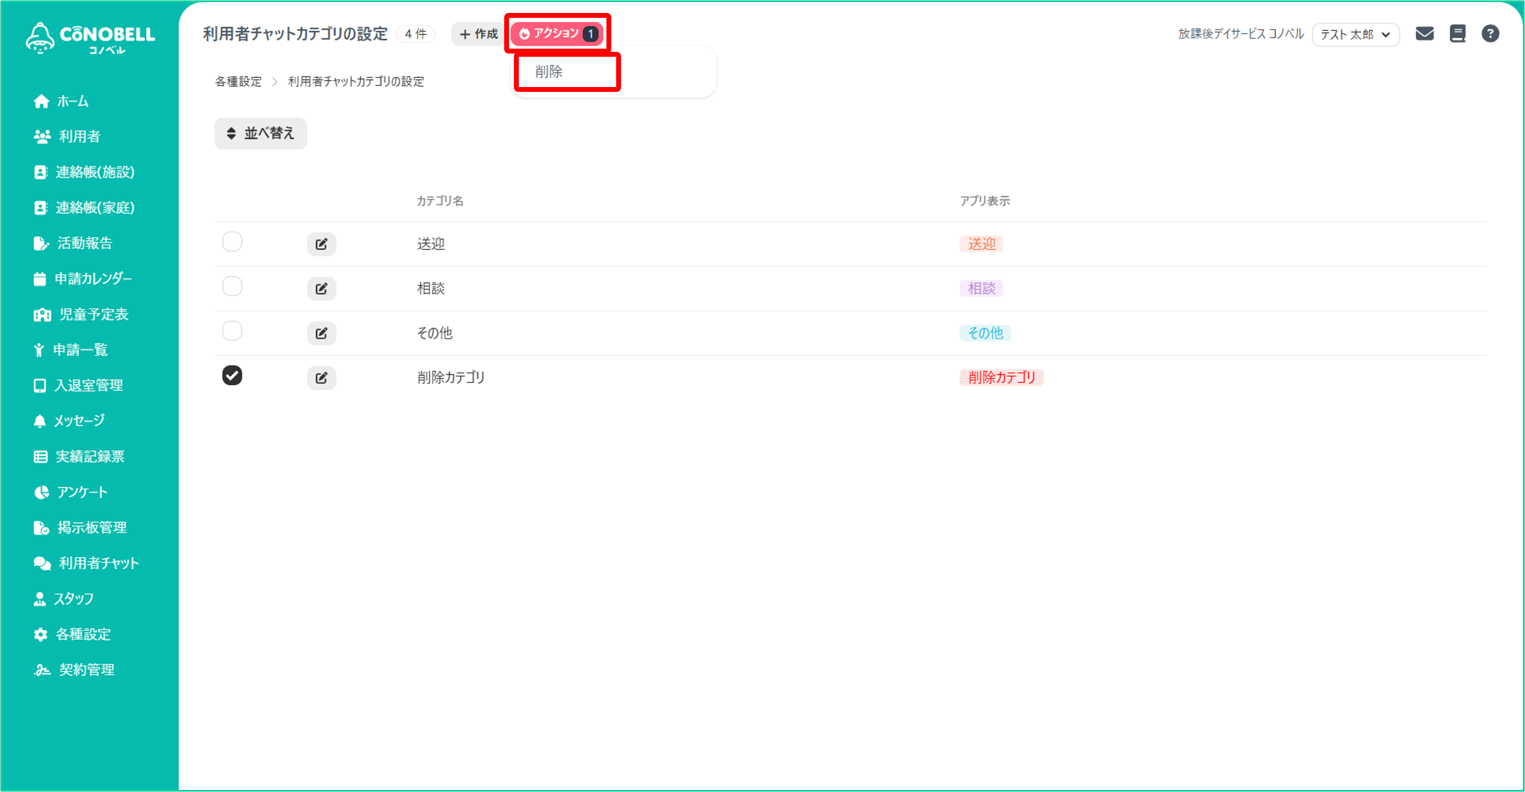Open アンケート in sidebar
This screenshot has width=1525, height=792.
click(71, 492)
